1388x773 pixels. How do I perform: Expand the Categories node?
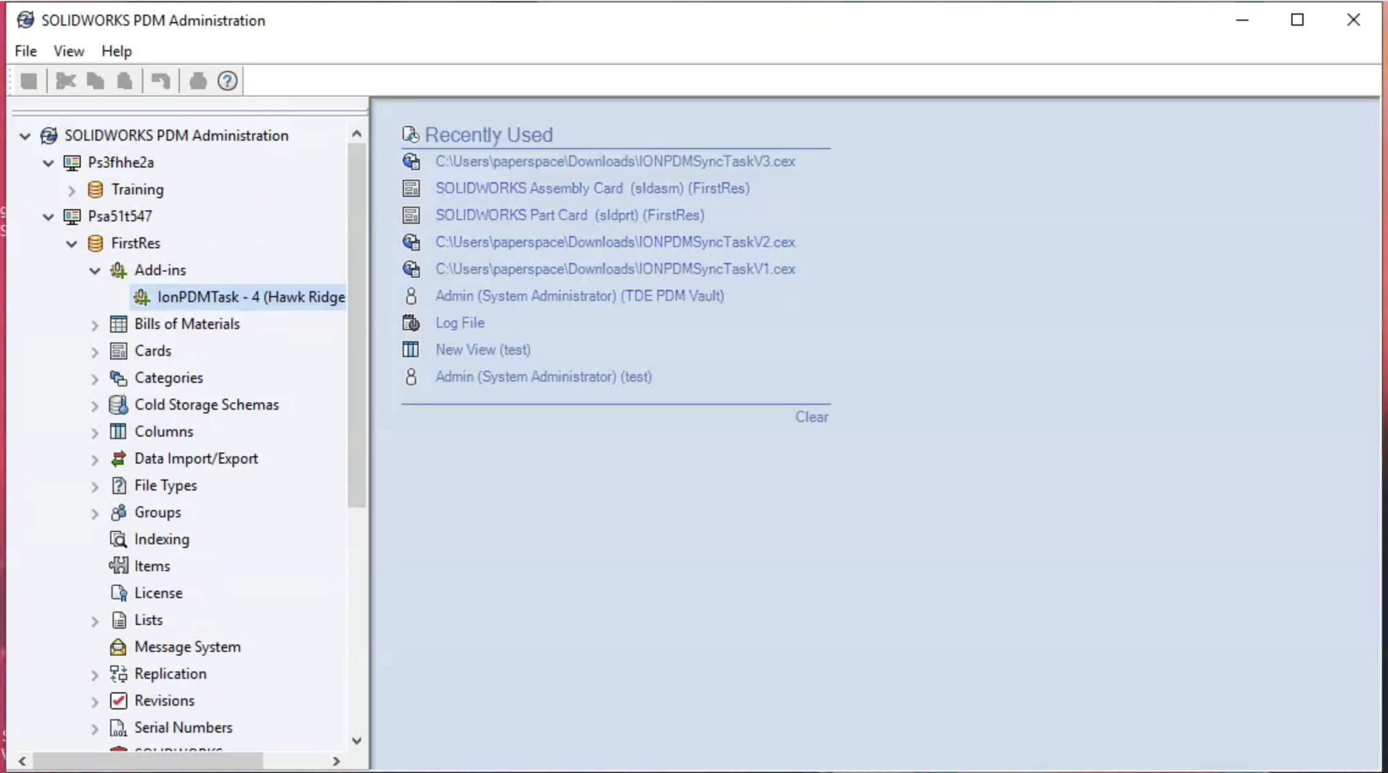[95, 379]
